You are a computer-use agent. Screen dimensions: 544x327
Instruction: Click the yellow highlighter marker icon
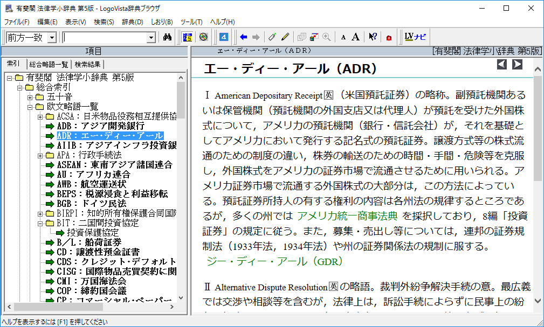[285, 37]
